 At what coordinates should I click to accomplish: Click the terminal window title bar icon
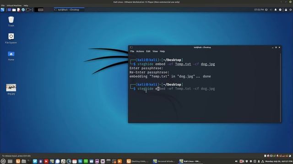[131, 47]
